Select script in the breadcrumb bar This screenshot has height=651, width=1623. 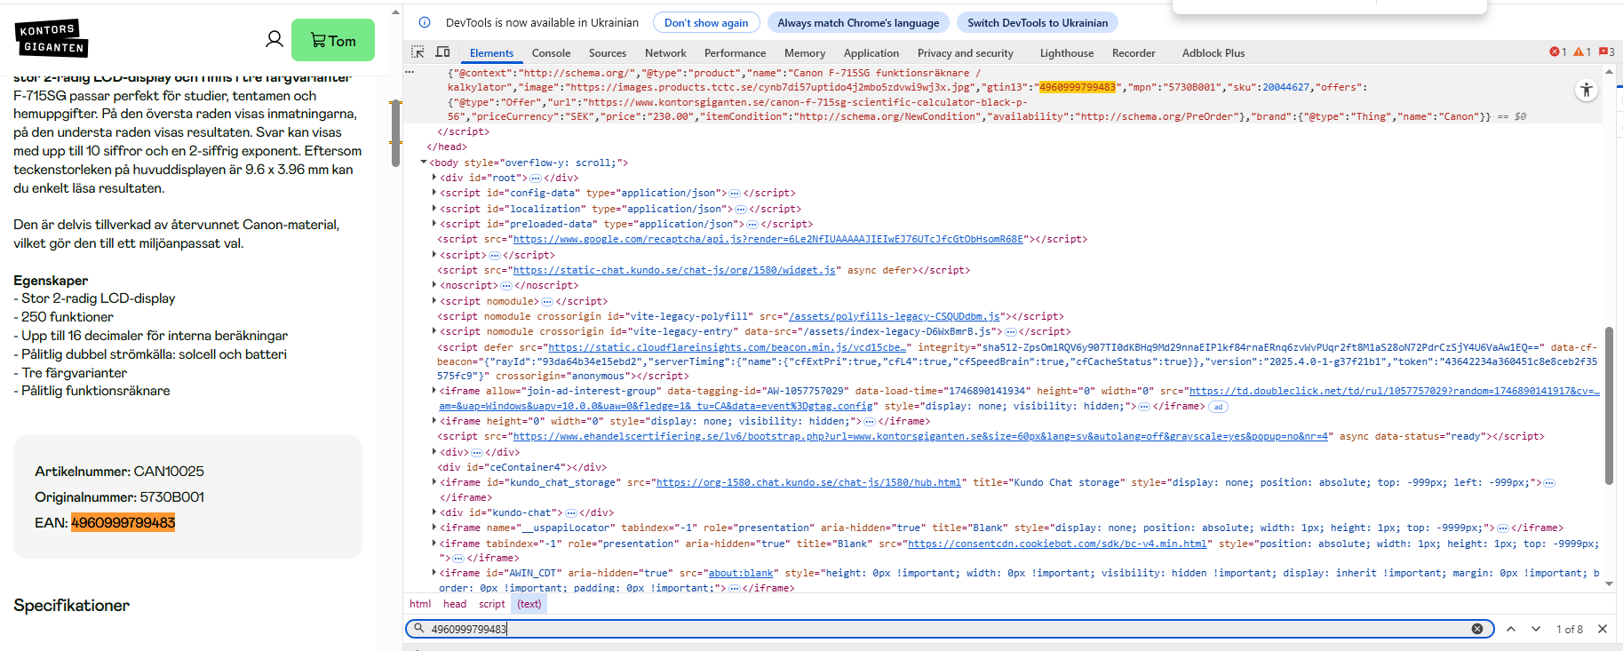click(x=492, y=604)
